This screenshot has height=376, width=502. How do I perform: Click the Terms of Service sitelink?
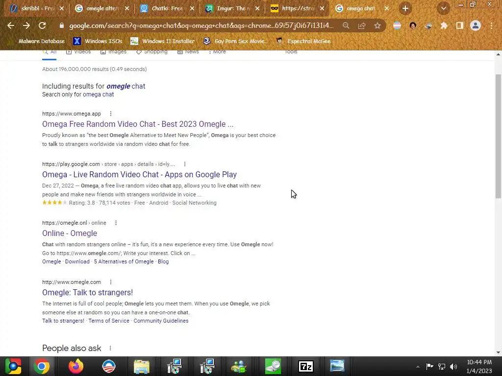[x=109, y=321]
